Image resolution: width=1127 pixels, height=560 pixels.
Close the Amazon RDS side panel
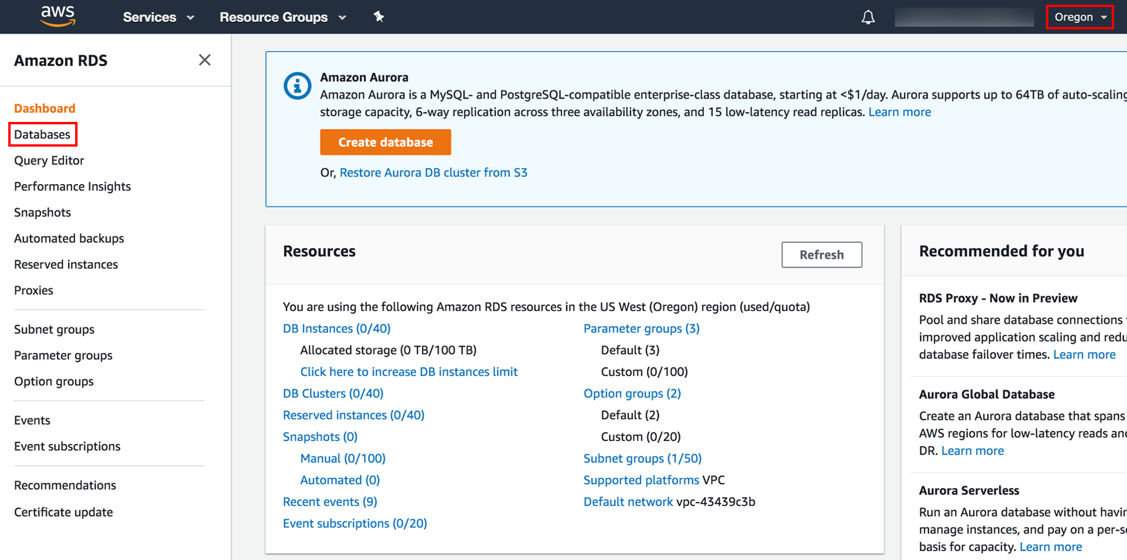(x=205, y=60)
